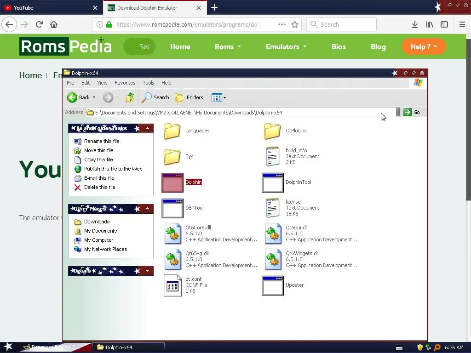Click the Go button next to address
The width and height of the screenshot is (471, 353).
click(412, 112)
